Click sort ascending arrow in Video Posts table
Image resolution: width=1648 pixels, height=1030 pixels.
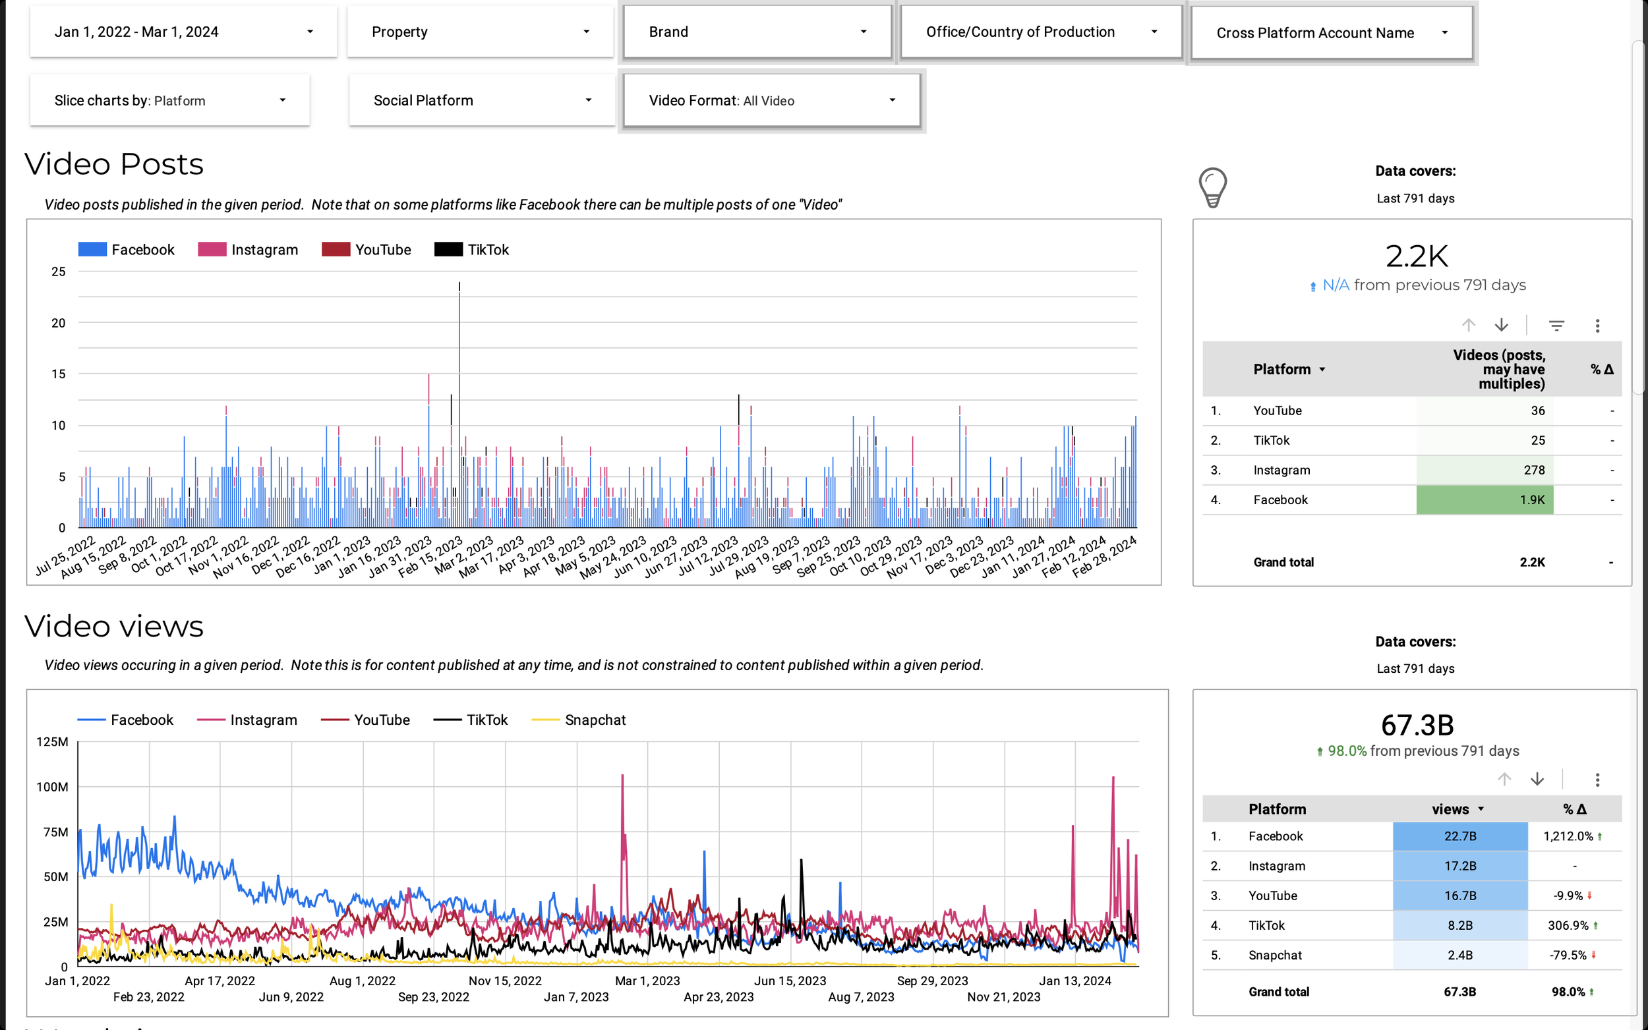coord(1468,326)
